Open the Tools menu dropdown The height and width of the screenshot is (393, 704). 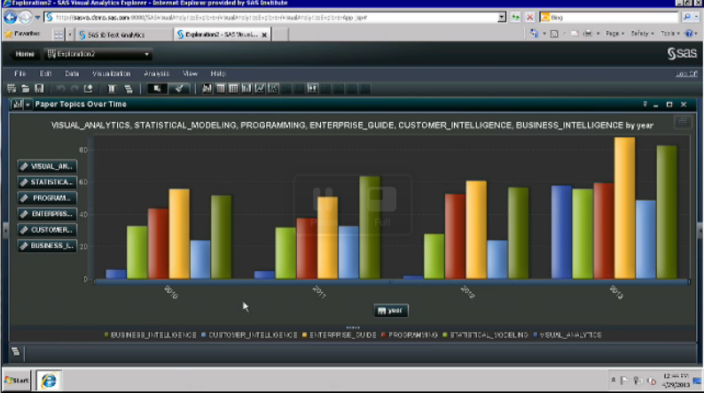pos(669,34)
